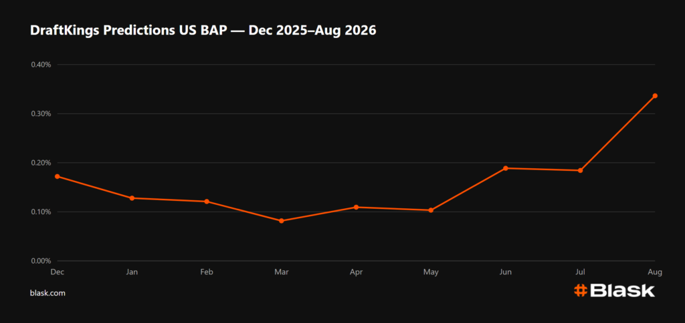Click the 0.20% y-axis label

pos(41,163)
